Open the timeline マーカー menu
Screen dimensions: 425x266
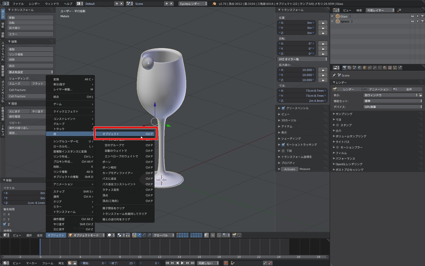(31, 263)
